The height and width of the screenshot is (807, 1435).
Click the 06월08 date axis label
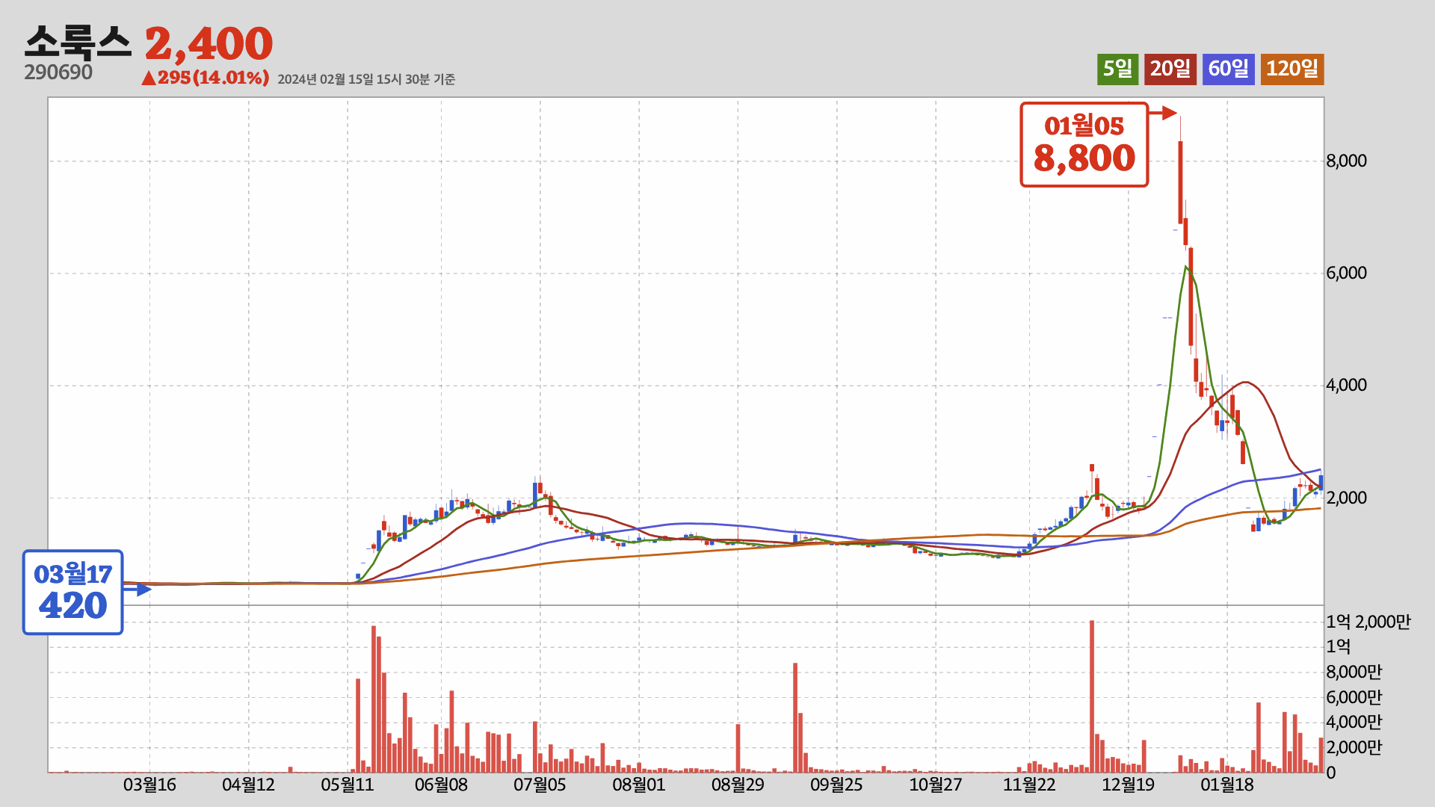441,785
